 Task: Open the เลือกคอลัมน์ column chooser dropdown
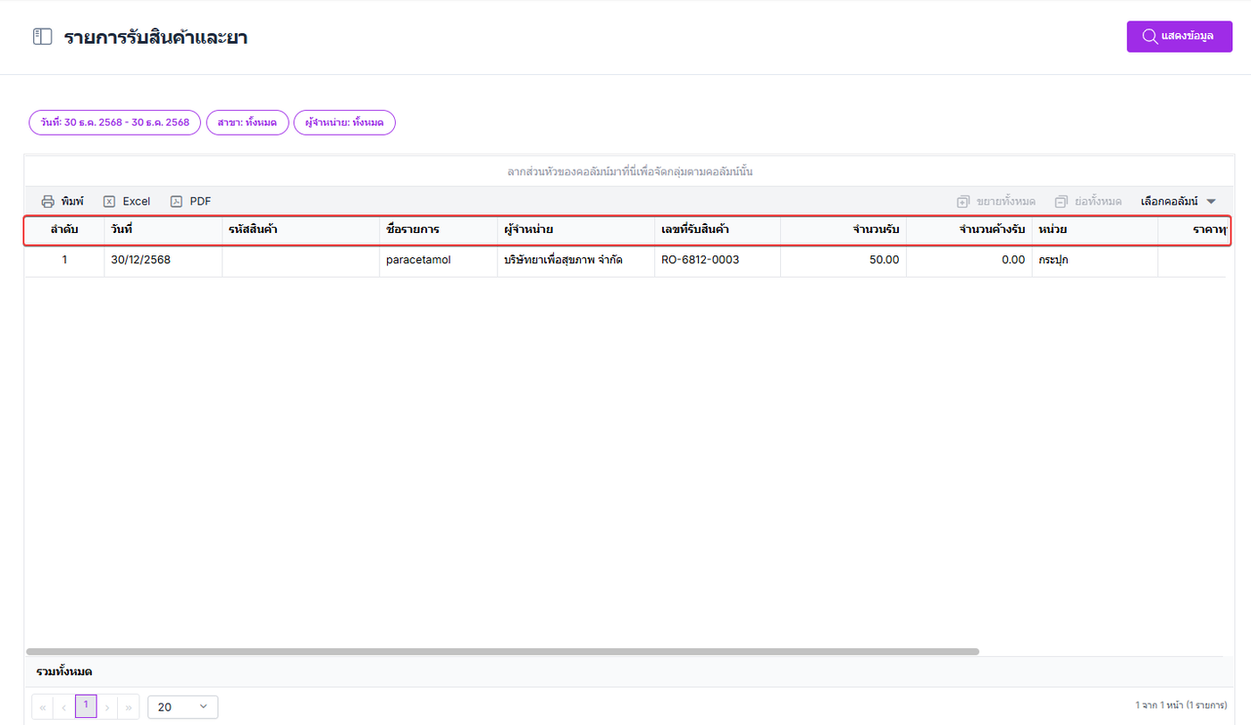coord(1179,202)
